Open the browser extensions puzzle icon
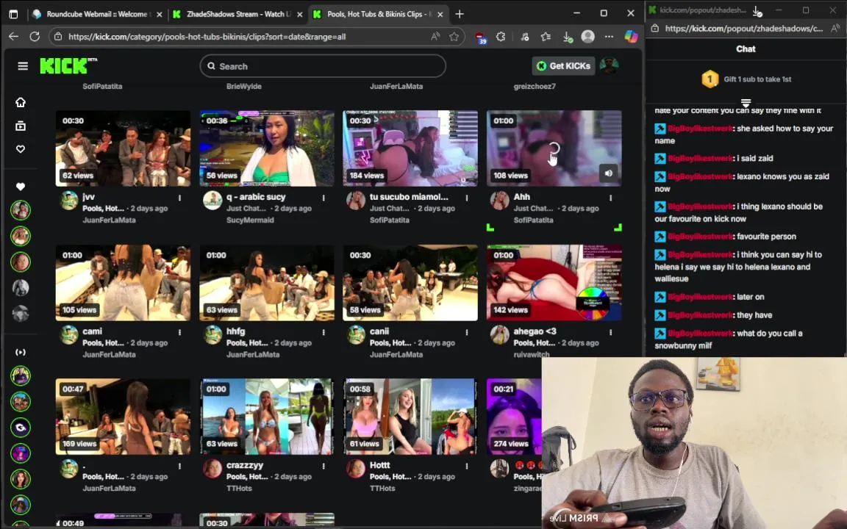This screenshot has width=847, height=529. pos(501,37)
